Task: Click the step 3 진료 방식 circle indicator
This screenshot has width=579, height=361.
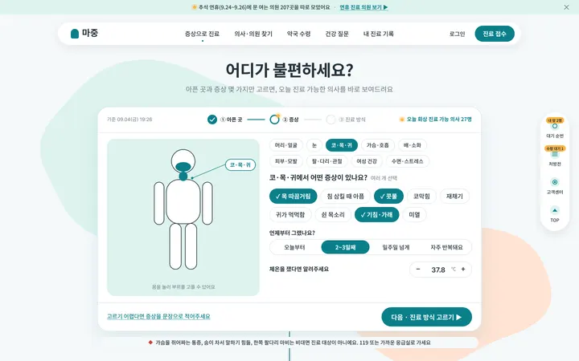Action: point(331,120)
